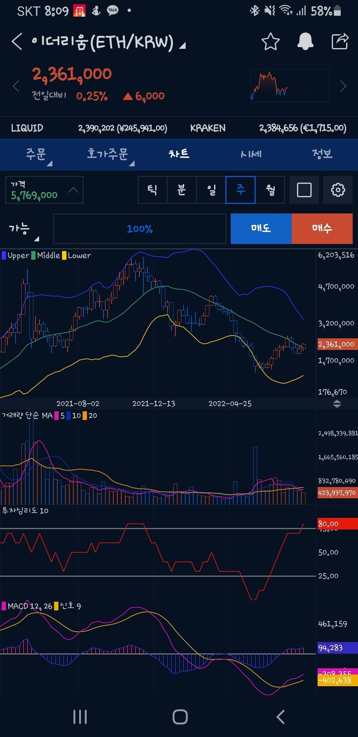
Task: Tap the mini price chart thumbnail
Action: click(289, 86)
